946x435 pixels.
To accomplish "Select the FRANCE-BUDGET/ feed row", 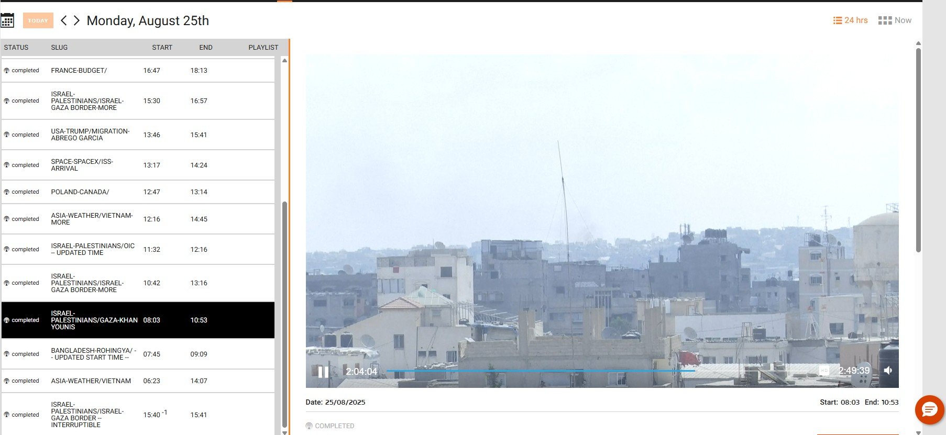I will (79, 71).
